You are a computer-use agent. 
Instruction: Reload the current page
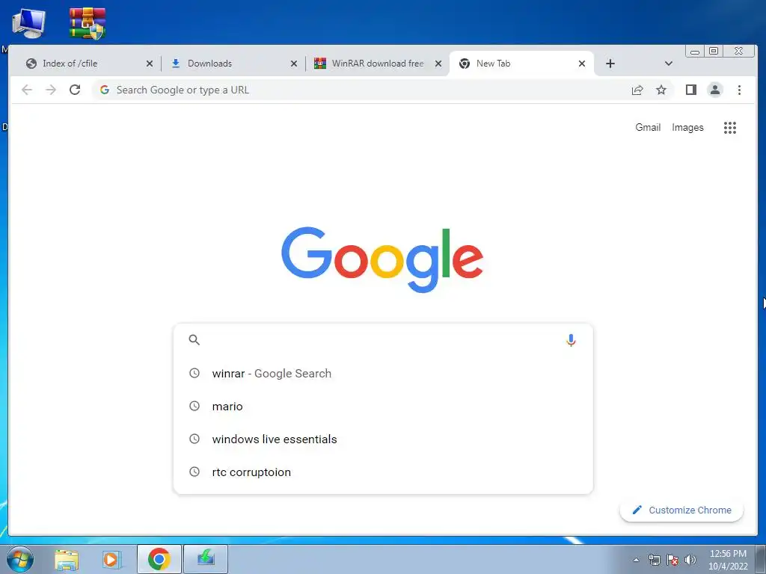point(75,90)
